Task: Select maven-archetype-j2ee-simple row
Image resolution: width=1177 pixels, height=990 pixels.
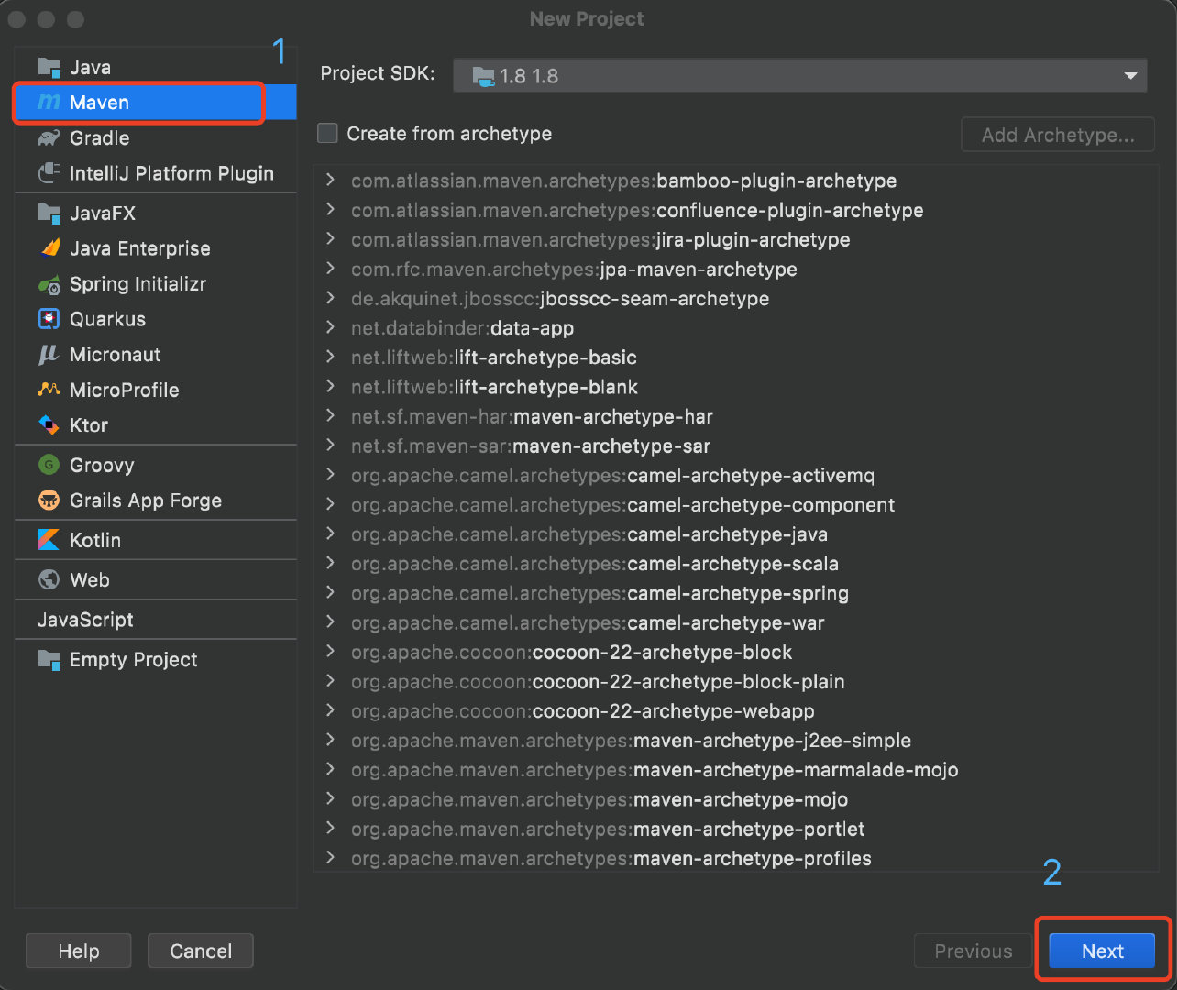Action: click(735, 740)
